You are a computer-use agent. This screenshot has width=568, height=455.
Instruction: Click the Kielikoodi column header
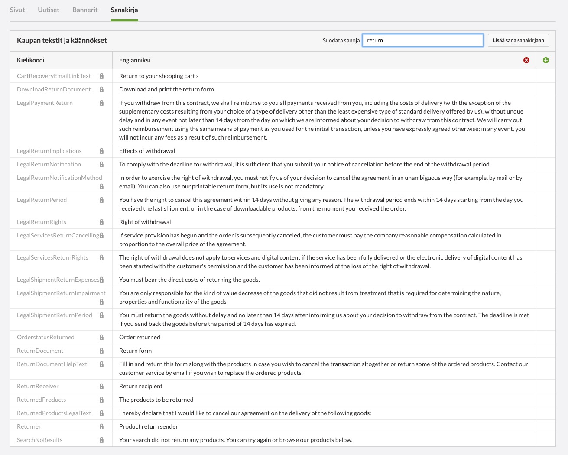pyautogui.click(x=31, y=60)
